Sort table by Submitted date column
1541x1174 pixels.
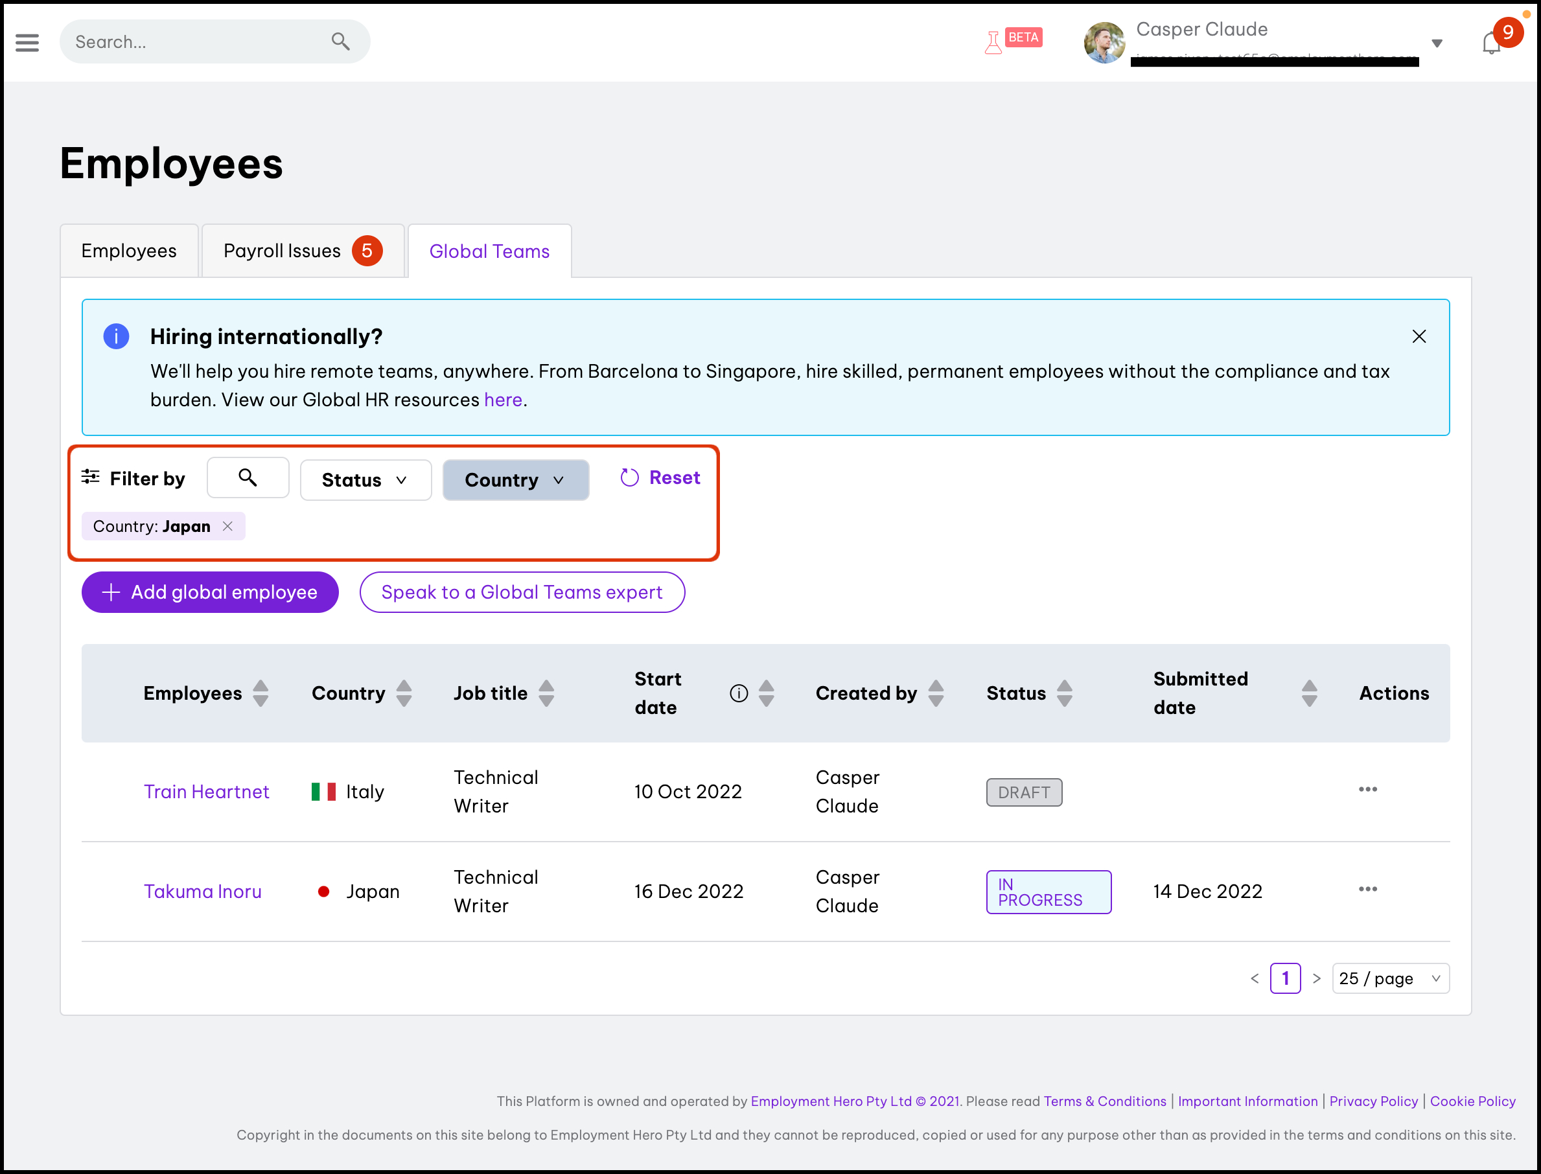coord(1309,693)
